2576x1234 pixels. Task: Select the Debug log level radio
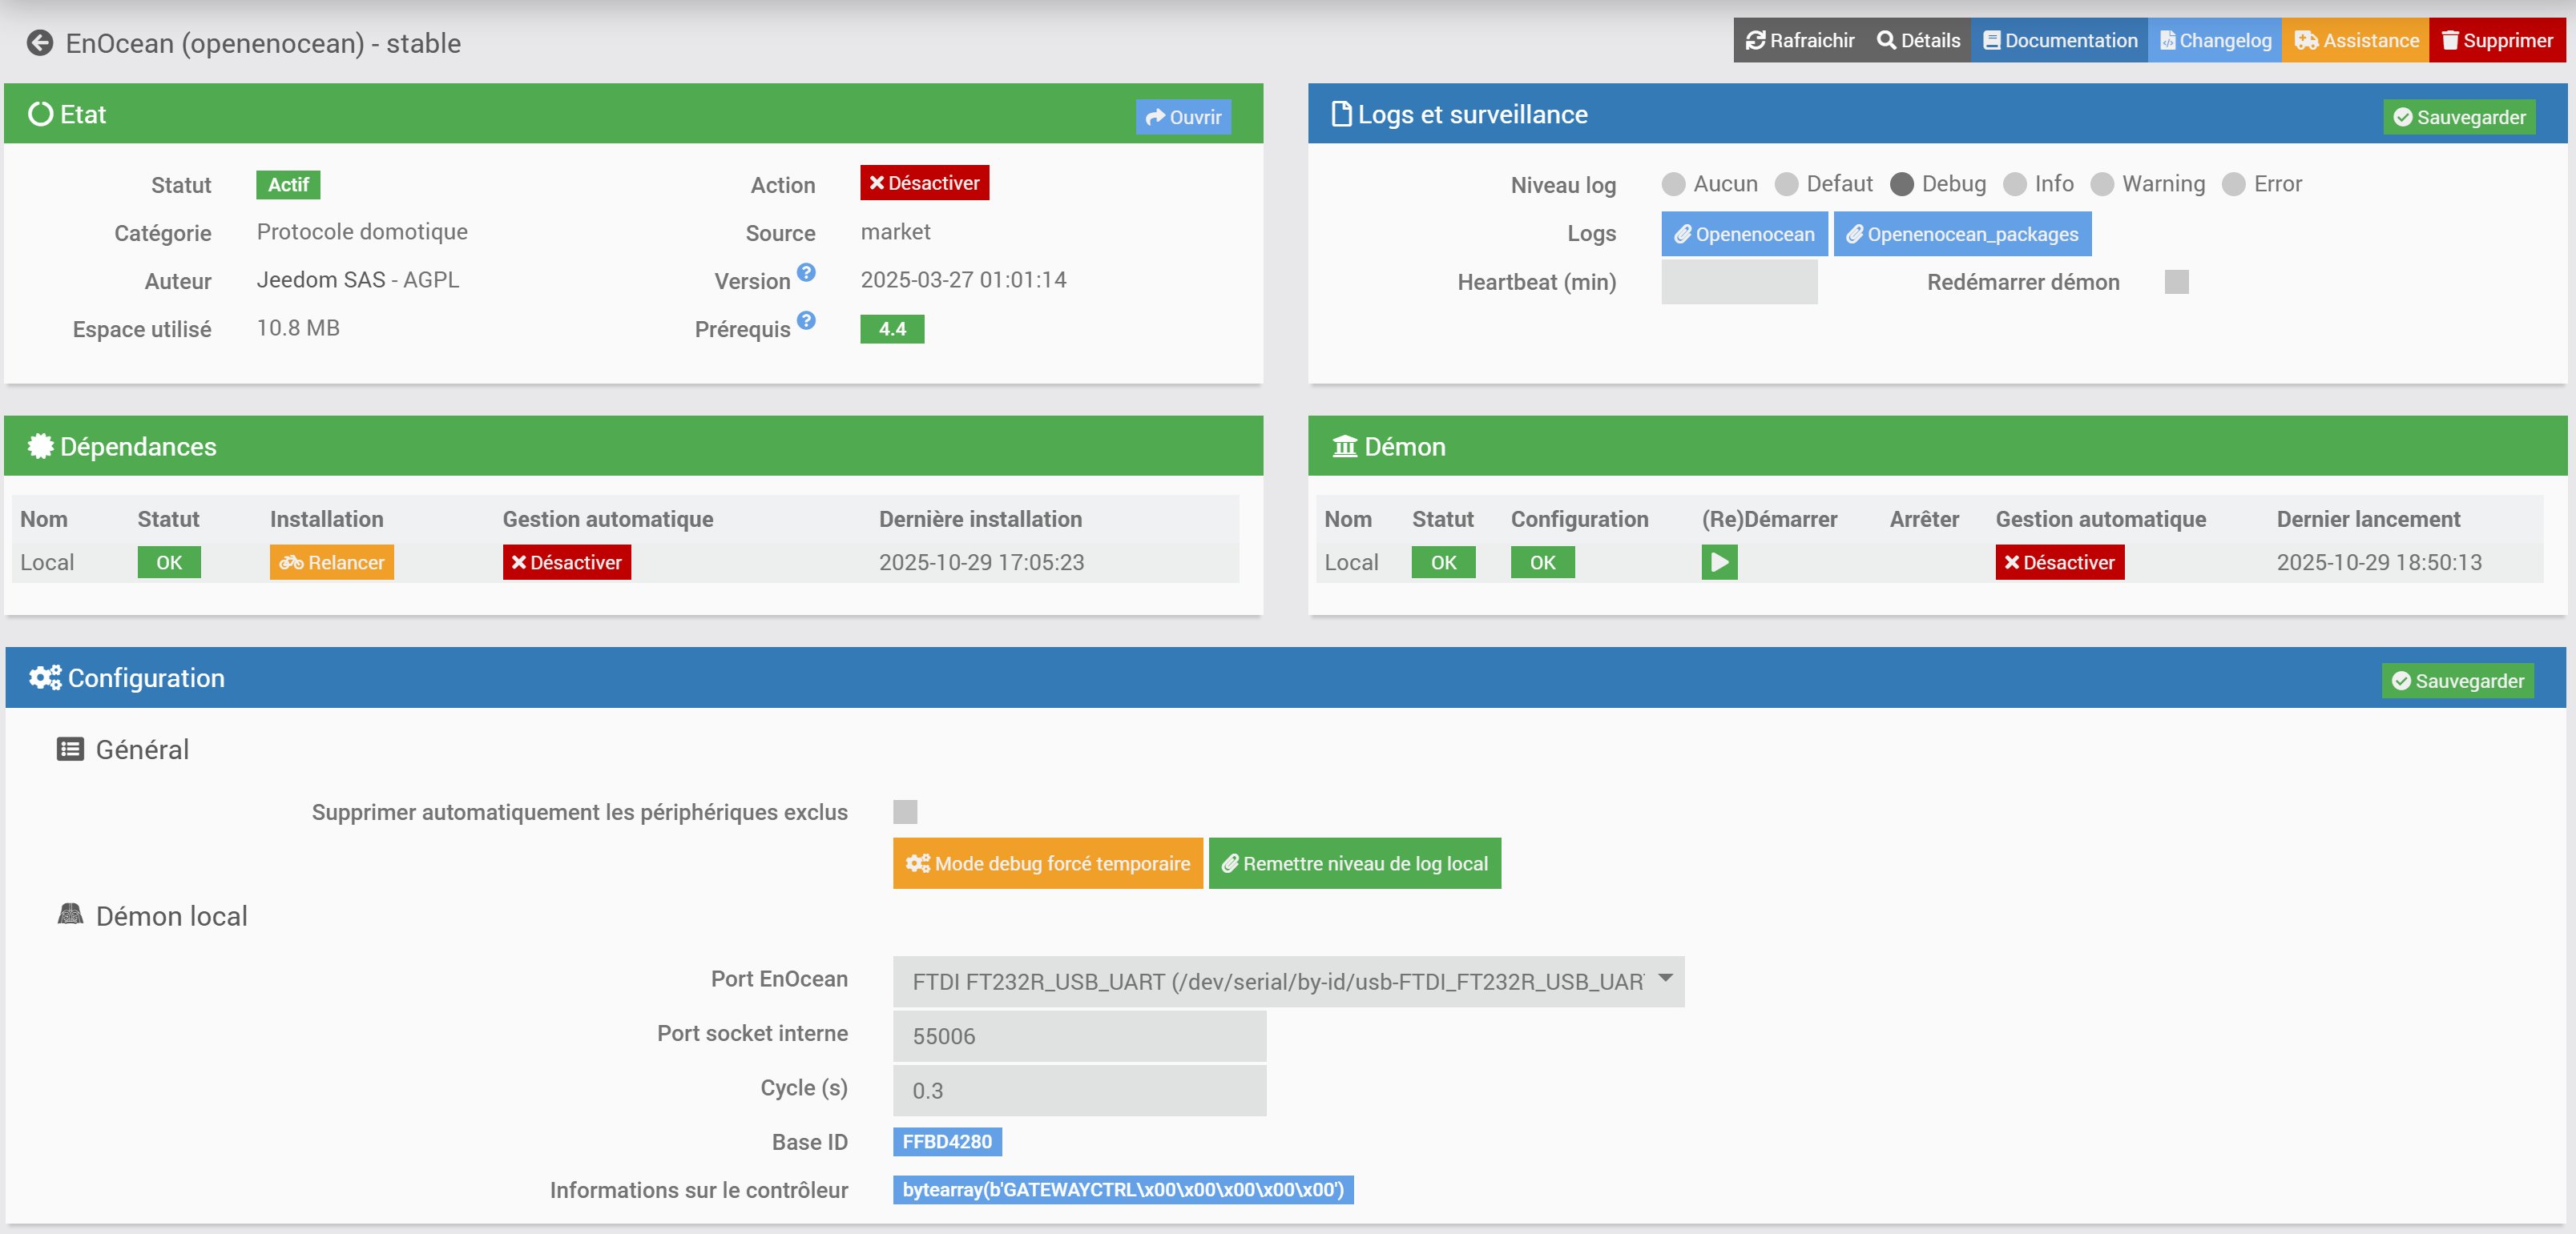[1901, 185]
